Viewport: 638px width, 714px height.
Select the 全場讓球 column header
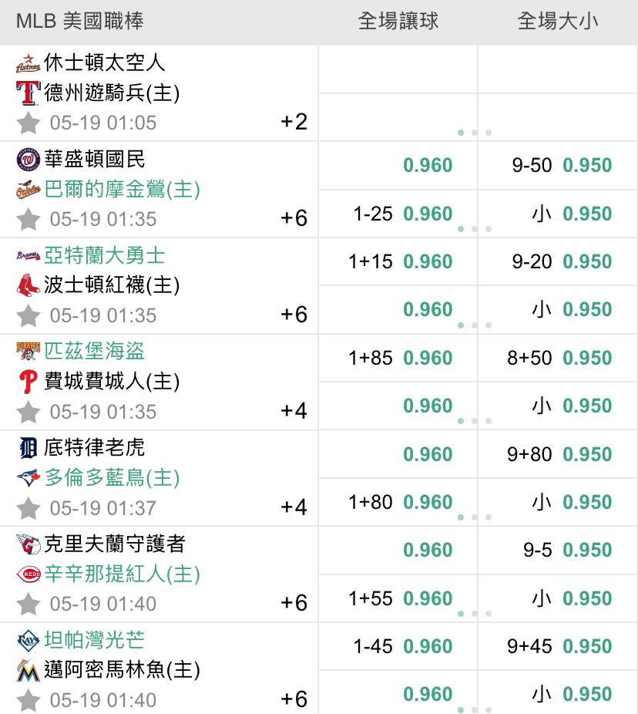(x=398, y=21)
